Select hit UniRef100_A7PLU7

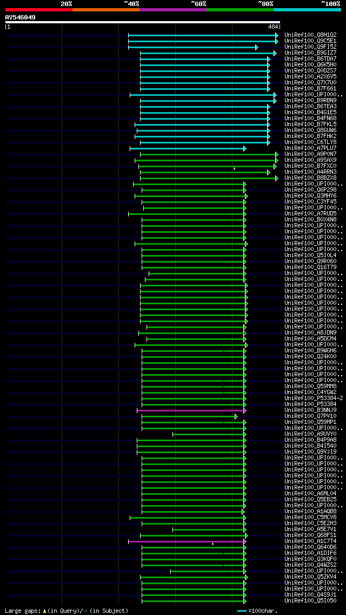coord(310,148)
